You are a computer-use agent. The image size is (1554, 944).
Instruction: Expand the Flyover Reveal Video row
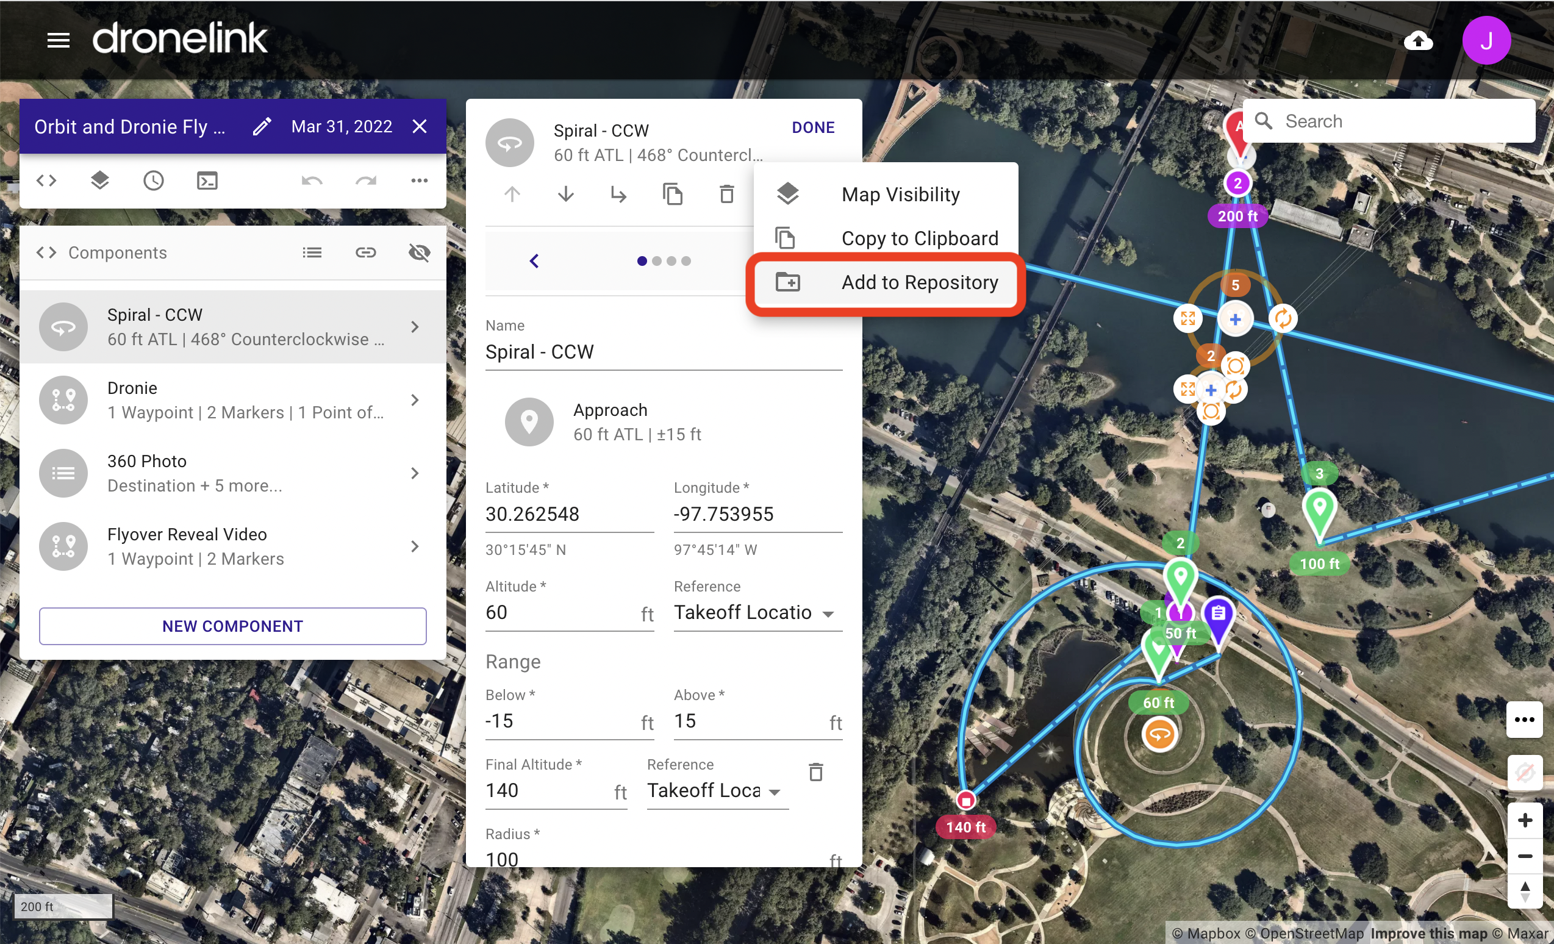(233, 546)
